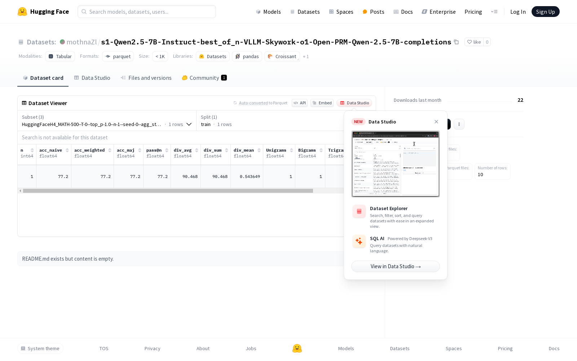Sort table by Bigrams column
Screen dimensions: 577x361
[x=321, y=150]
